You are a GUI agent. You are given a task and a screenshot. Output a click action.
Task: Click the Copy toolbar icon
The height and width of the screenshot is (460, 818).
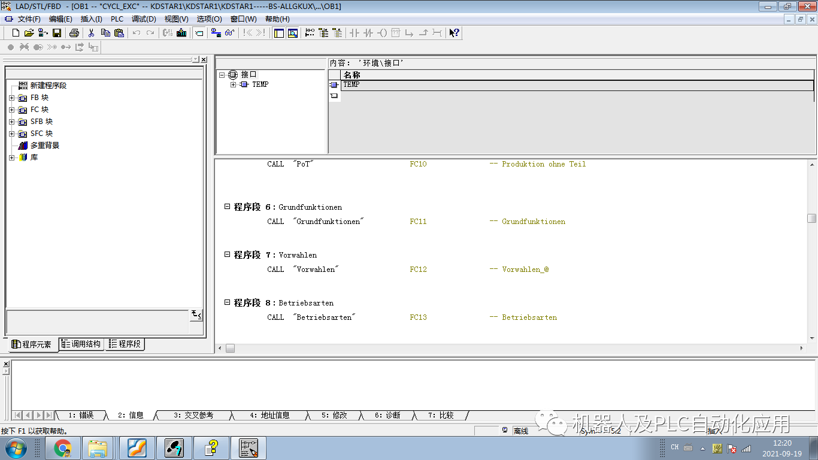coord(105,33)
